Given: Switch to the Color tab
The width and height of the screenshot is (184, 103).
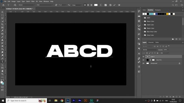Looking at the screenshot, I should (x=144, y=10).
